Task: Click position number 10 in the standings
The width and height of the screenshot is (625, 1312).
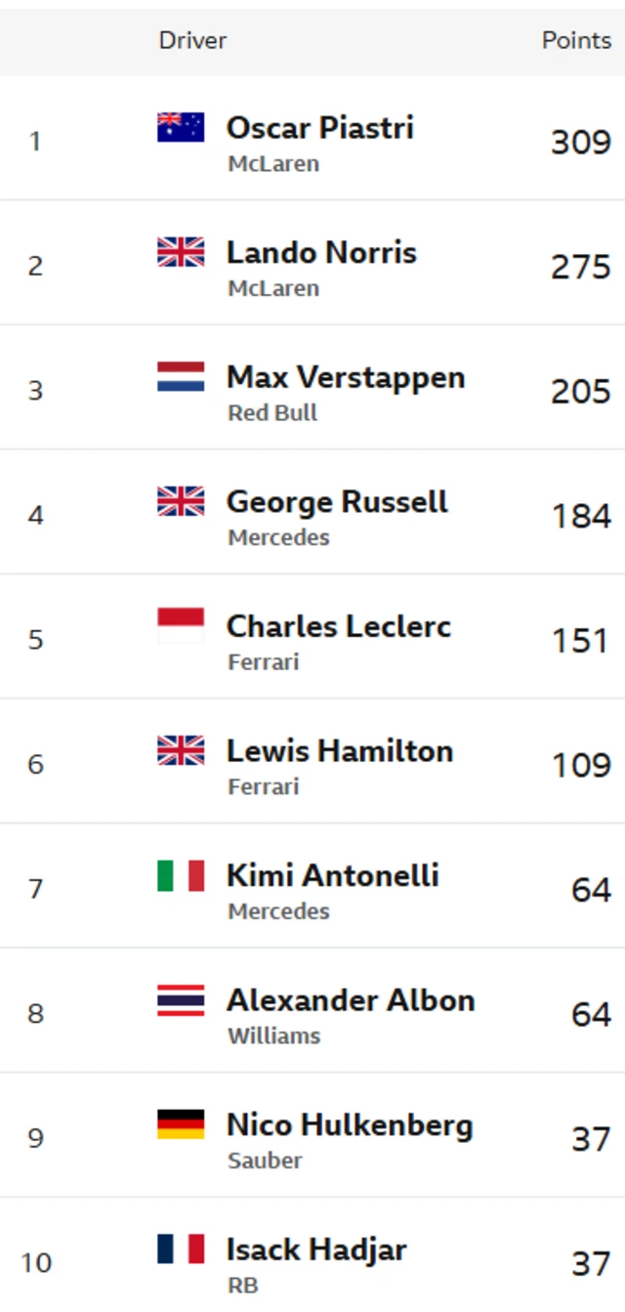Action: [36, 1263]
